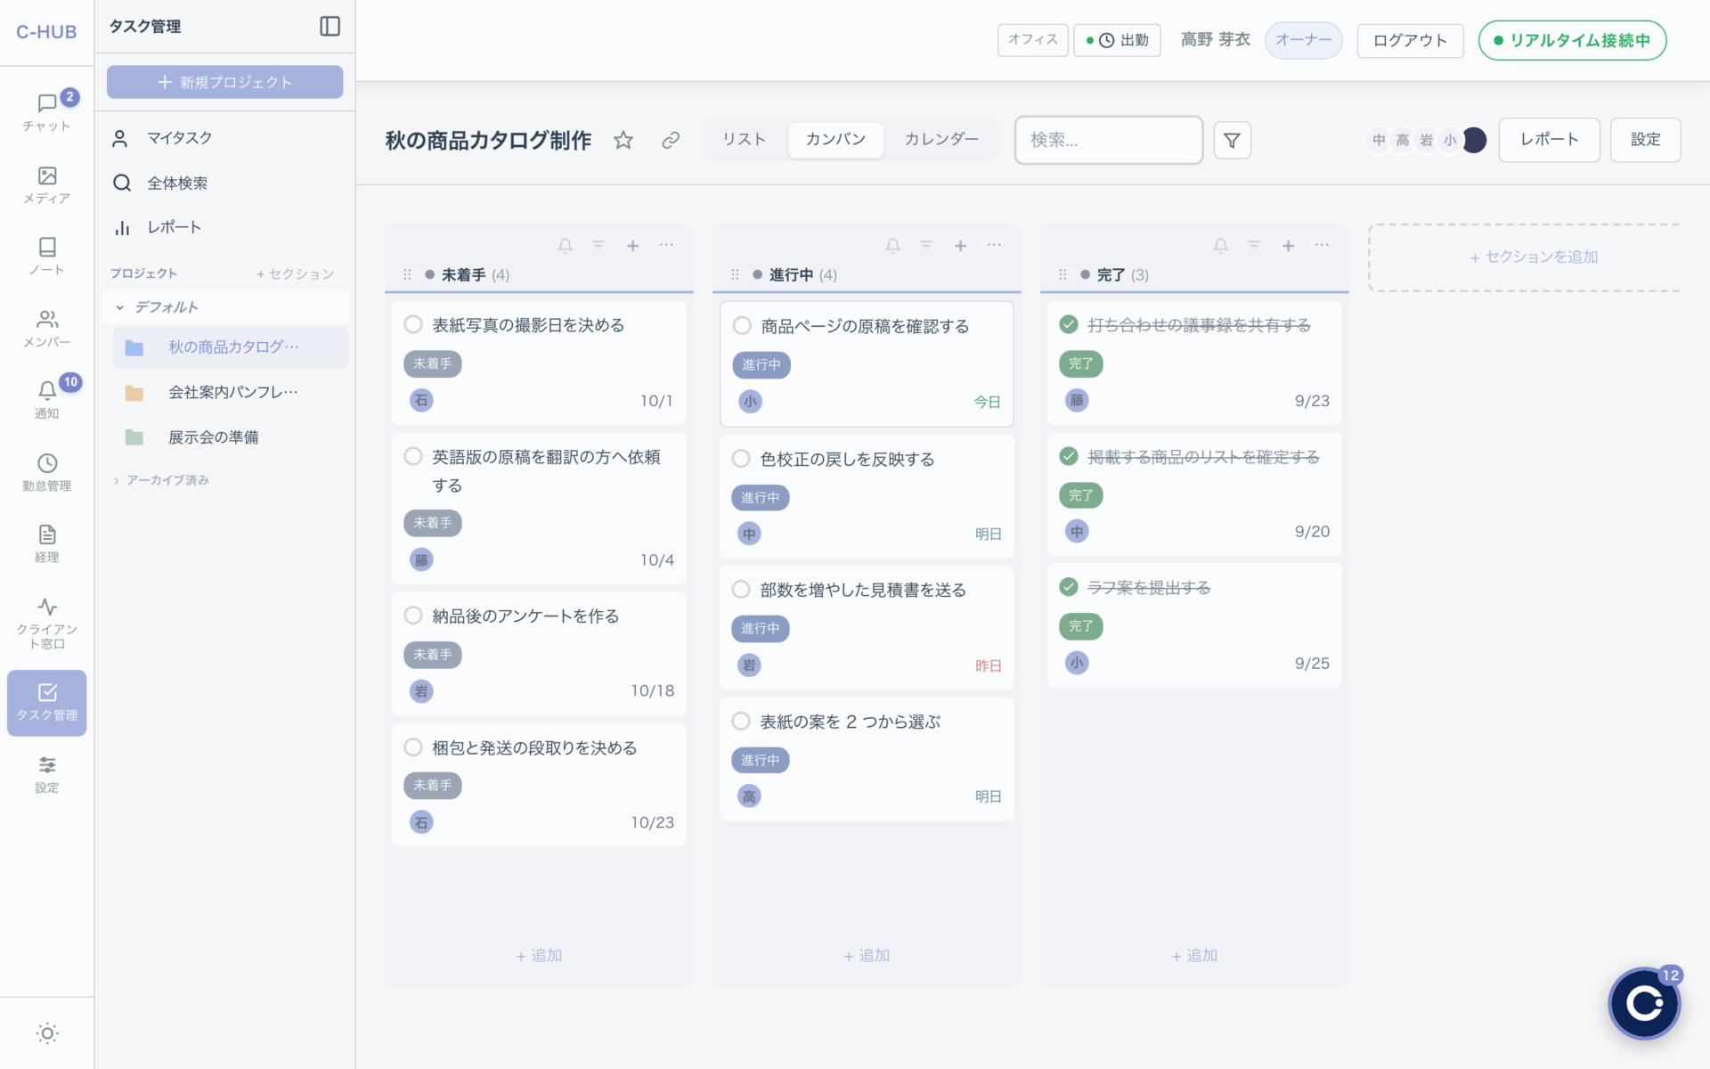Switch to the リスト view tab
The image size is (1710, 1069).
744,140
